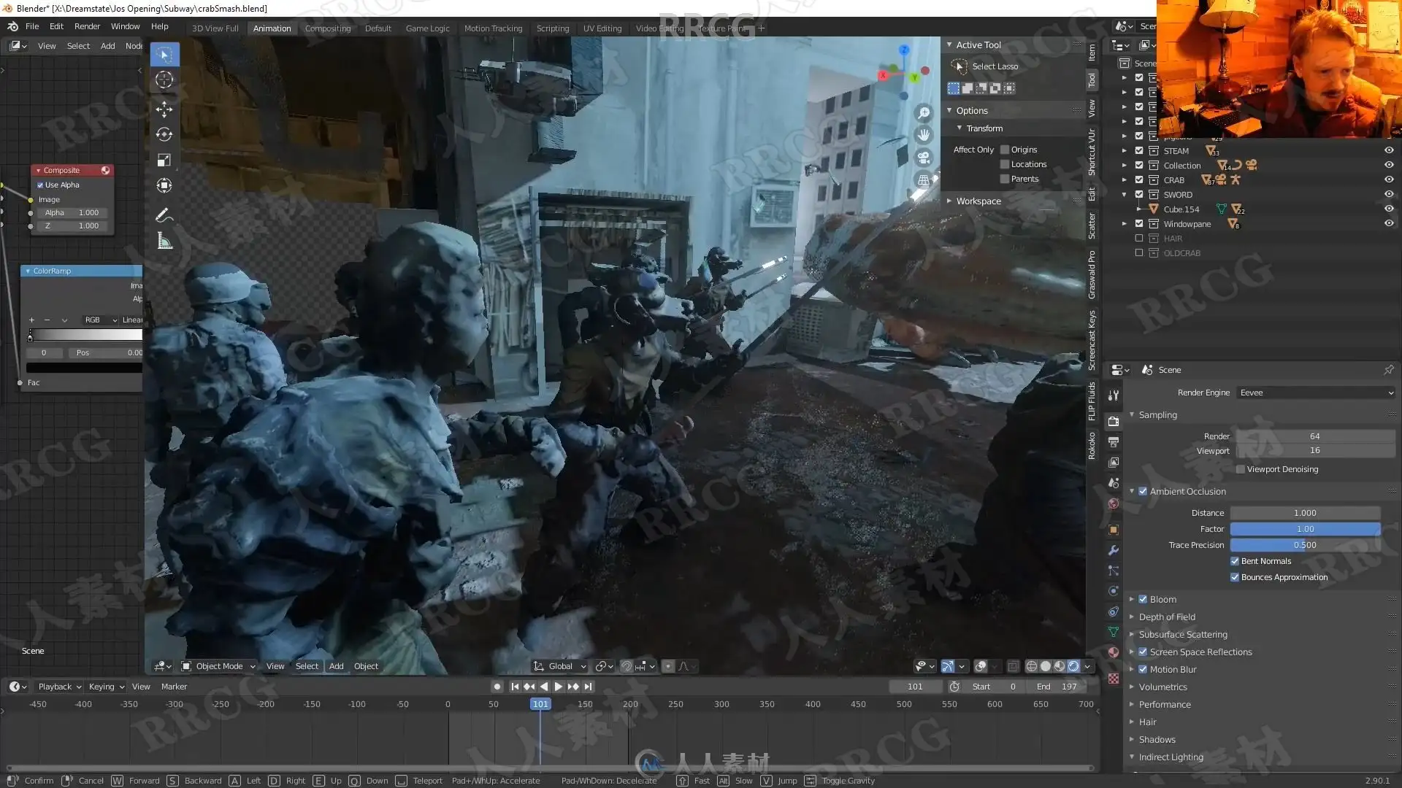Open the Render menu
This screenshot has width=1402, height=788.
87,26
